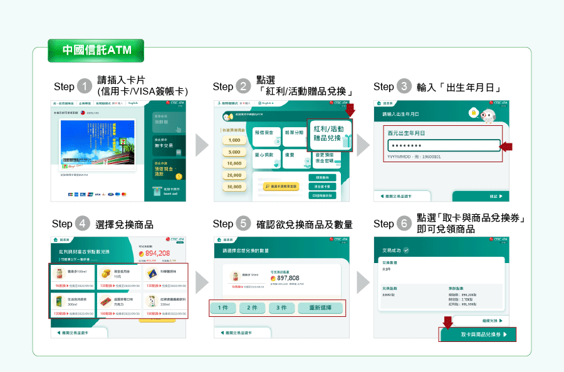Viewport: 564px width, 372px height.
Task: Click the 894,208 points total in Step 4
Action: pyautogui.click(x=157, y=254)
